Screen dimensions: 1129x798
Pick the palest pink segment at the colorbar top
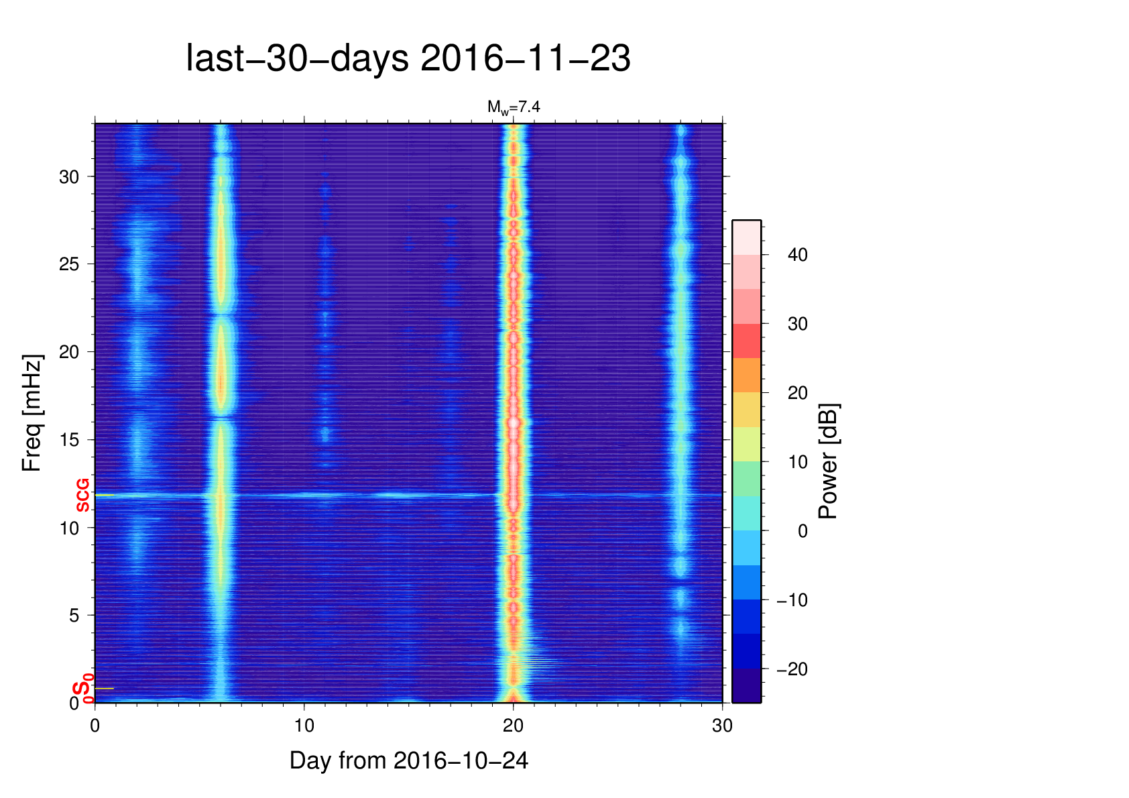point(746,237)
